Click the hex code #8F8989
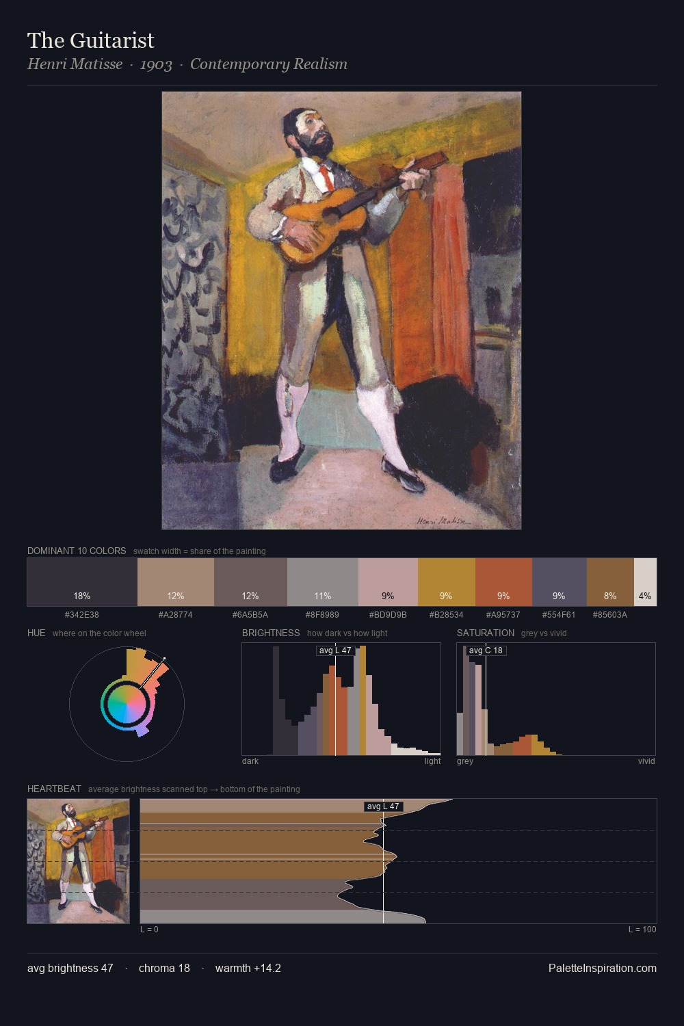The width and height of the screenshot is (684, 1026). 323,615
